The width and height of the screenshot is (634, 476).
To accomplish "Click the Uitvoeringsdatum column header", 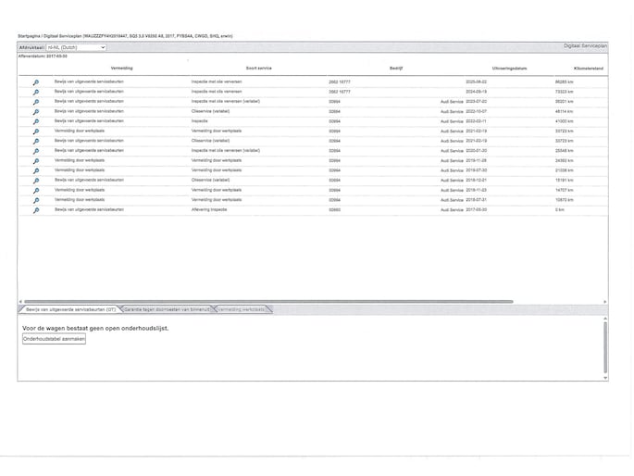I will pos(509,69).
